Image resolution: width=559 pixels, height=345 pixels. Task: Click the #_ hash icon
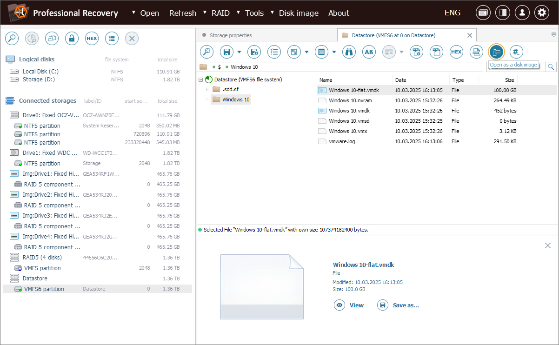[516, 52]
